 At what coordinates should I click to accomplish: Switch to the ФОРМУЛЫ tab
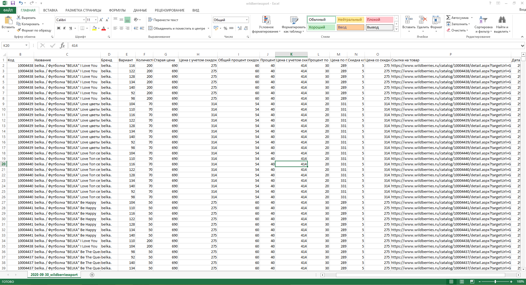click(x=117, y=10)
